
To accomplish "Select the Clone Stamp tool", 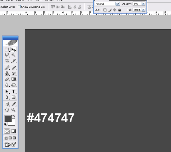I will 7,73.
